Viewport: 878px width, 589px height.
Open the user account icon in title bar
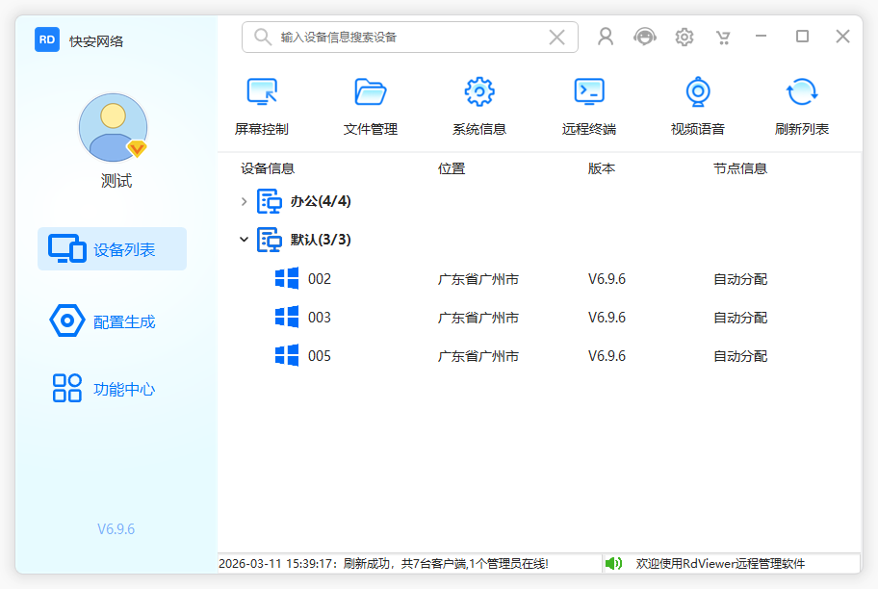coord(606,37)
